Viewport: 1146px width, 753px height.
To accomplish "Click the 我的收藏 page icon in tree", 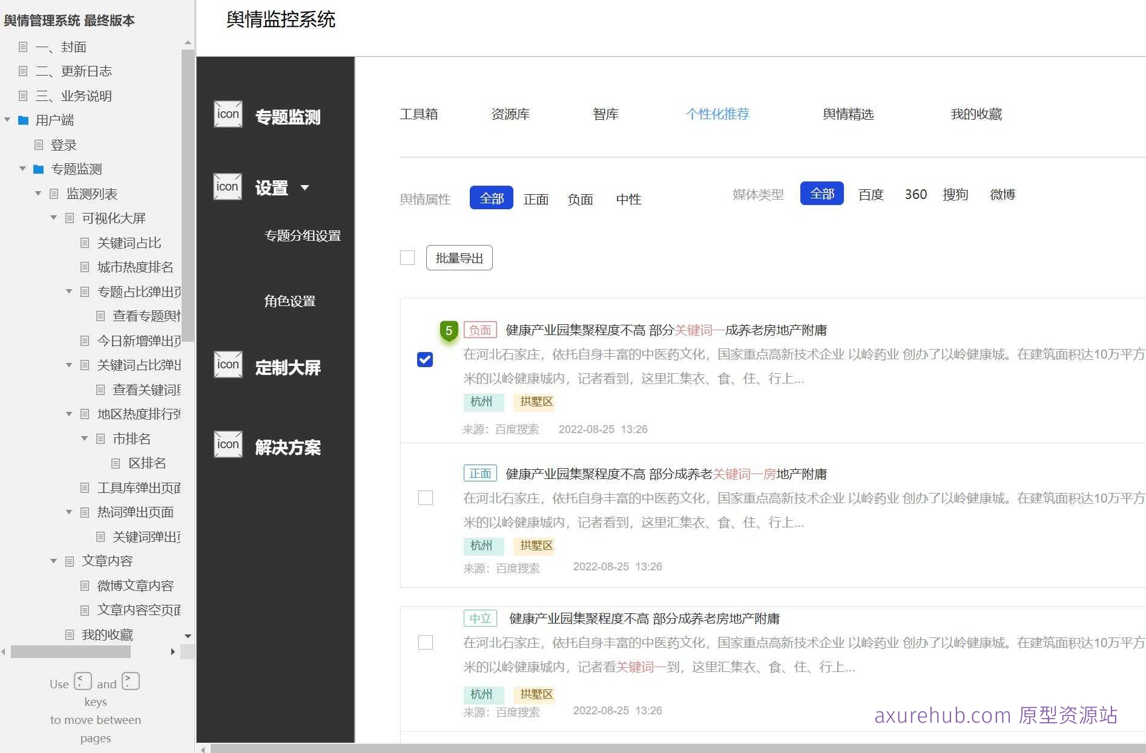I will [x=69, y=634].
